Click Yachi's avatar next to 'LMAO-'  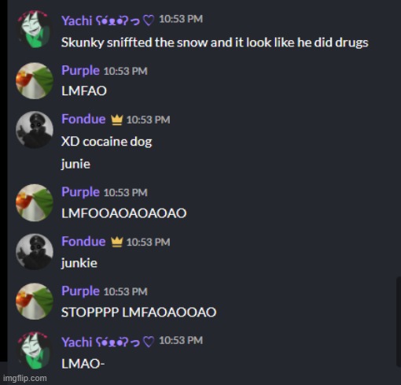coord(35,350)
